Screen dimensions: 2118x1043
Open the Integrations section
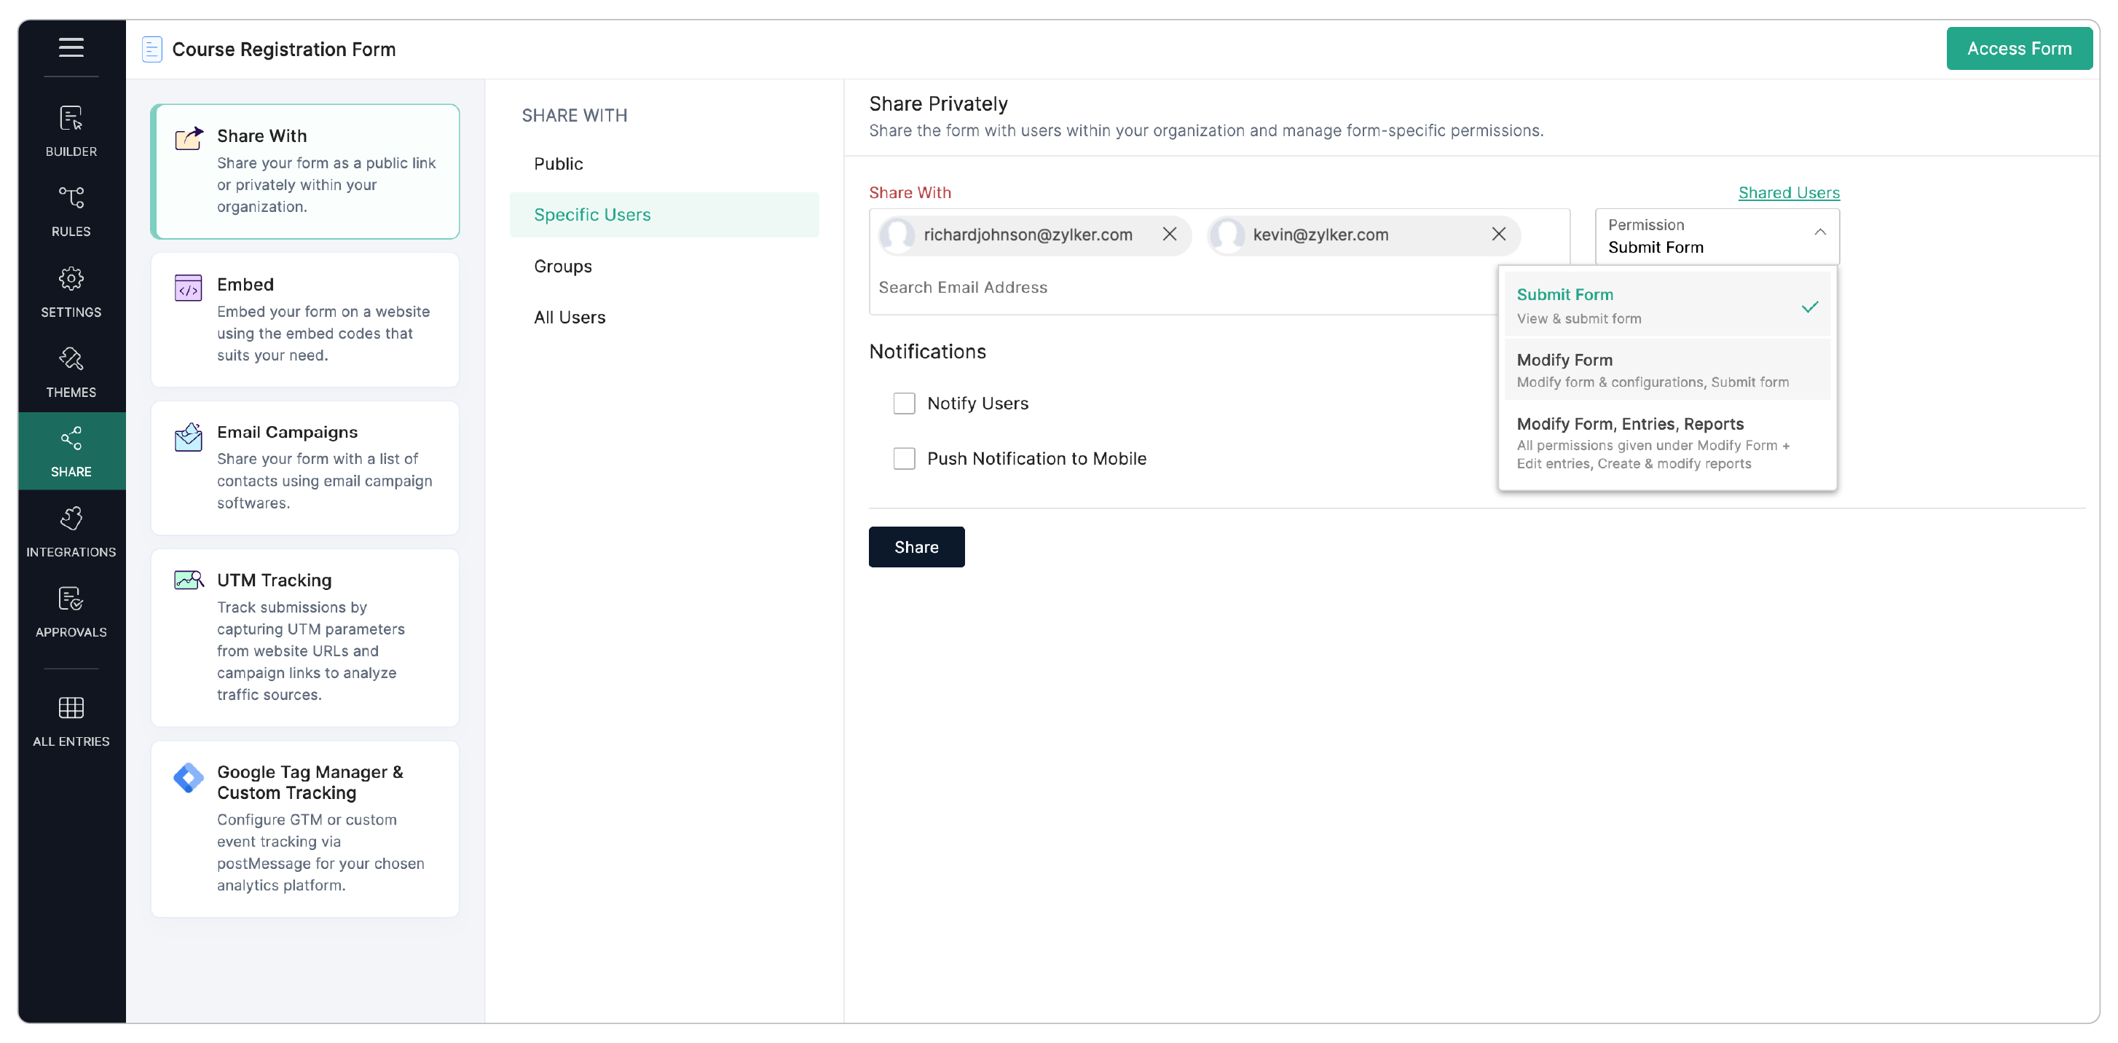71,530
